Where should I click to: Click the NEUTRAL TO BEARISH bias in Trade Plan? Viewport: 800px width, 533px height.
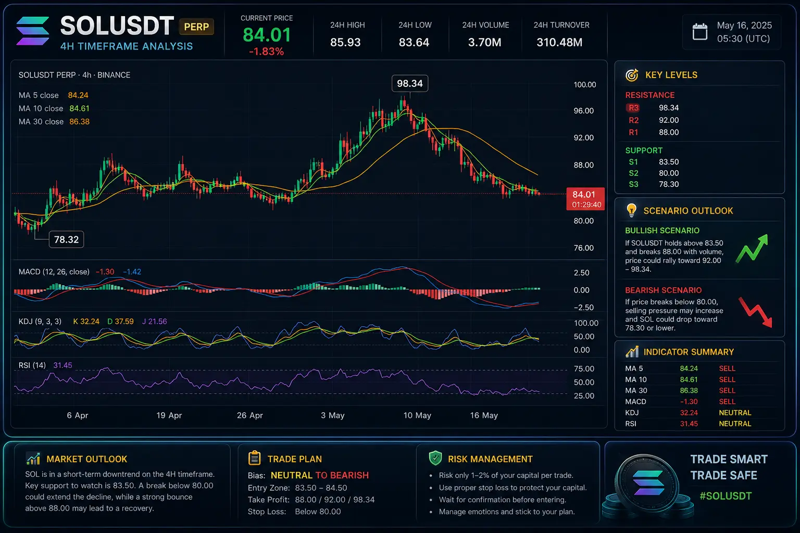pos(320,475)
